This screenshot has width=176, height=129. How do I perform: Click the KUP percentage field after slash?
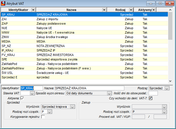click(x=160, y=117)
